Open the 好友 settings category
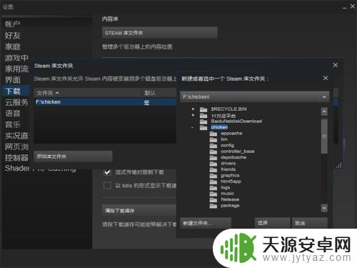This screenshot has height=268, width=357. click(x=13, y=36)
